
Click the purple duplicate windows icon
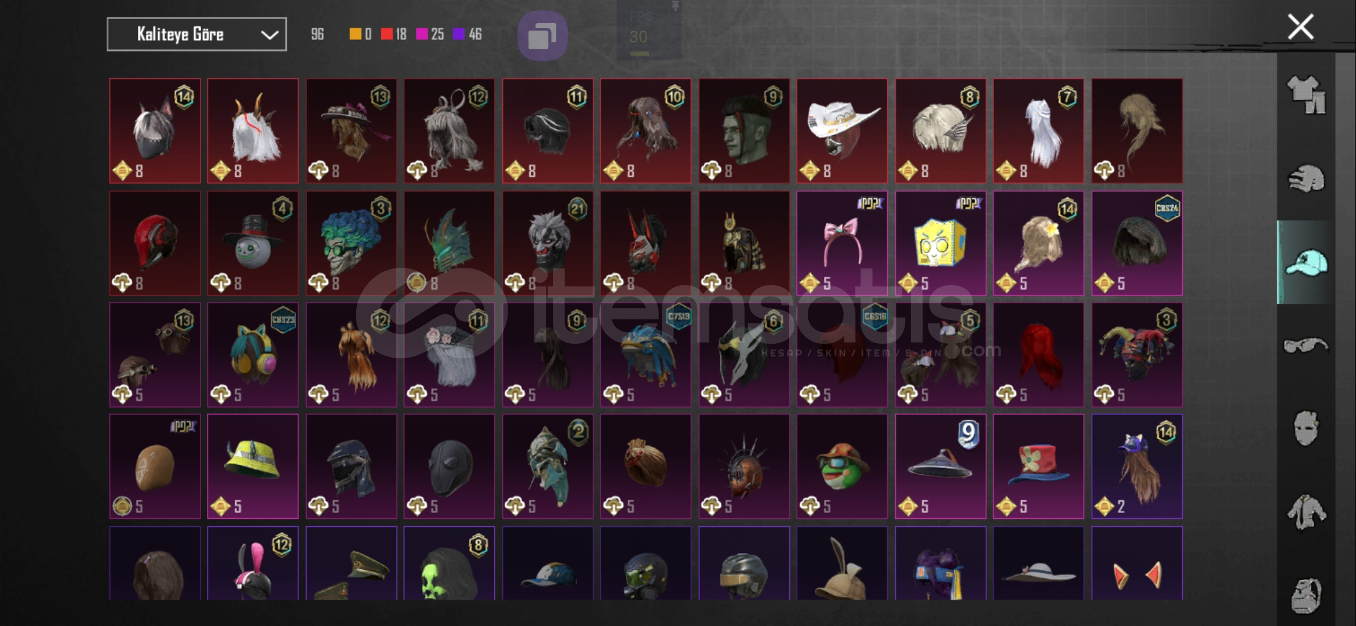pyautogui.click(x=542, y=36)
